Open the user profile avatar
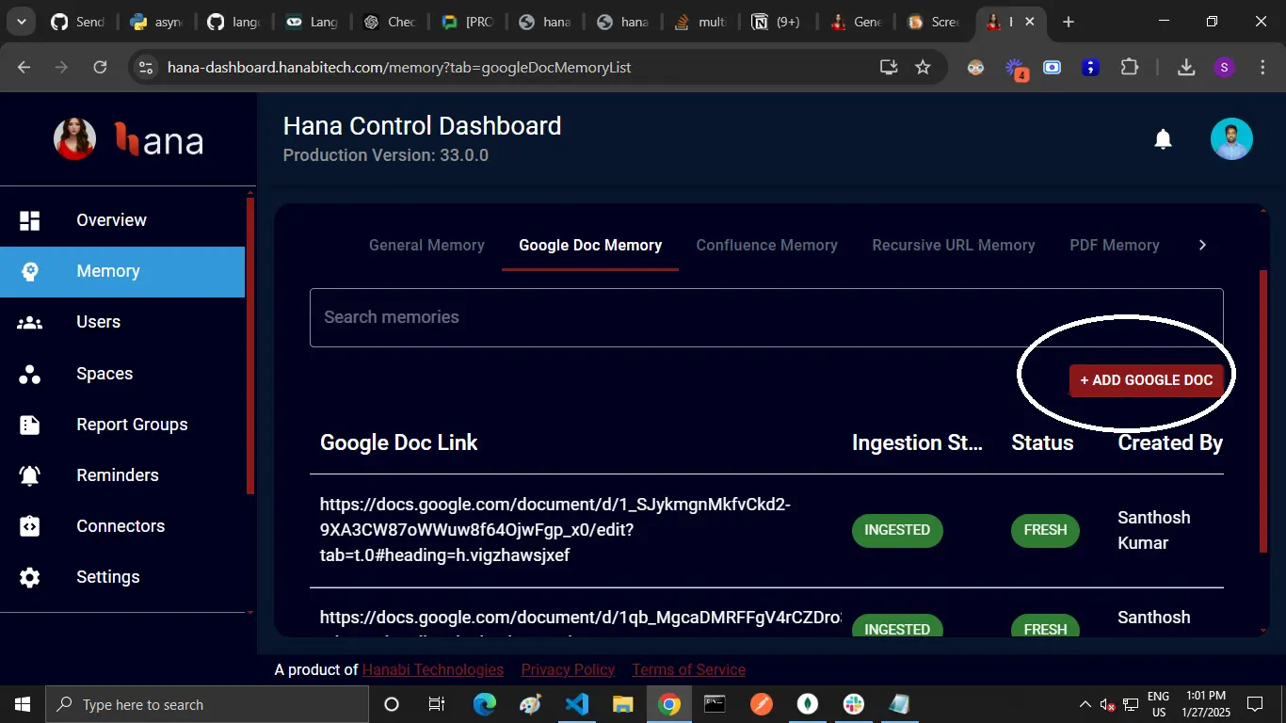 click(x=1231, y=139)
